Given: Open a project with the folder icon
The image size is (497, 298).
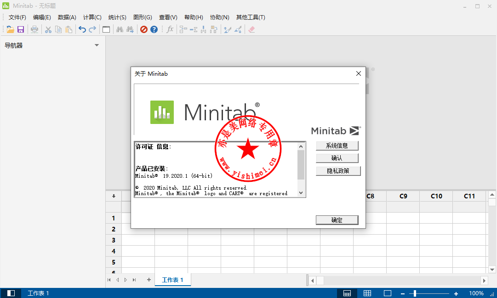Looking at the screenshot, I should click(x=11, y=29).
